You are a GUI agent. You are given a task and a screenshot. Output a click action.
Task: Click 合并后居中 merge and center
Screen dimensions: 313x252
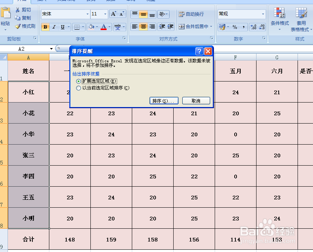(x=193, y=26)
